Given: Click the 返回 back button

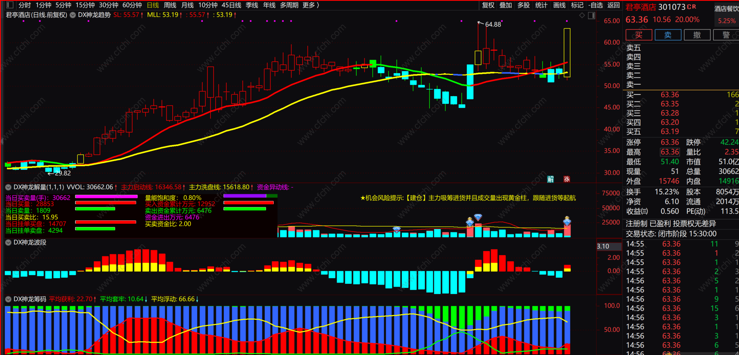Looking at the screenshot, I should click(x=613, y=5).
